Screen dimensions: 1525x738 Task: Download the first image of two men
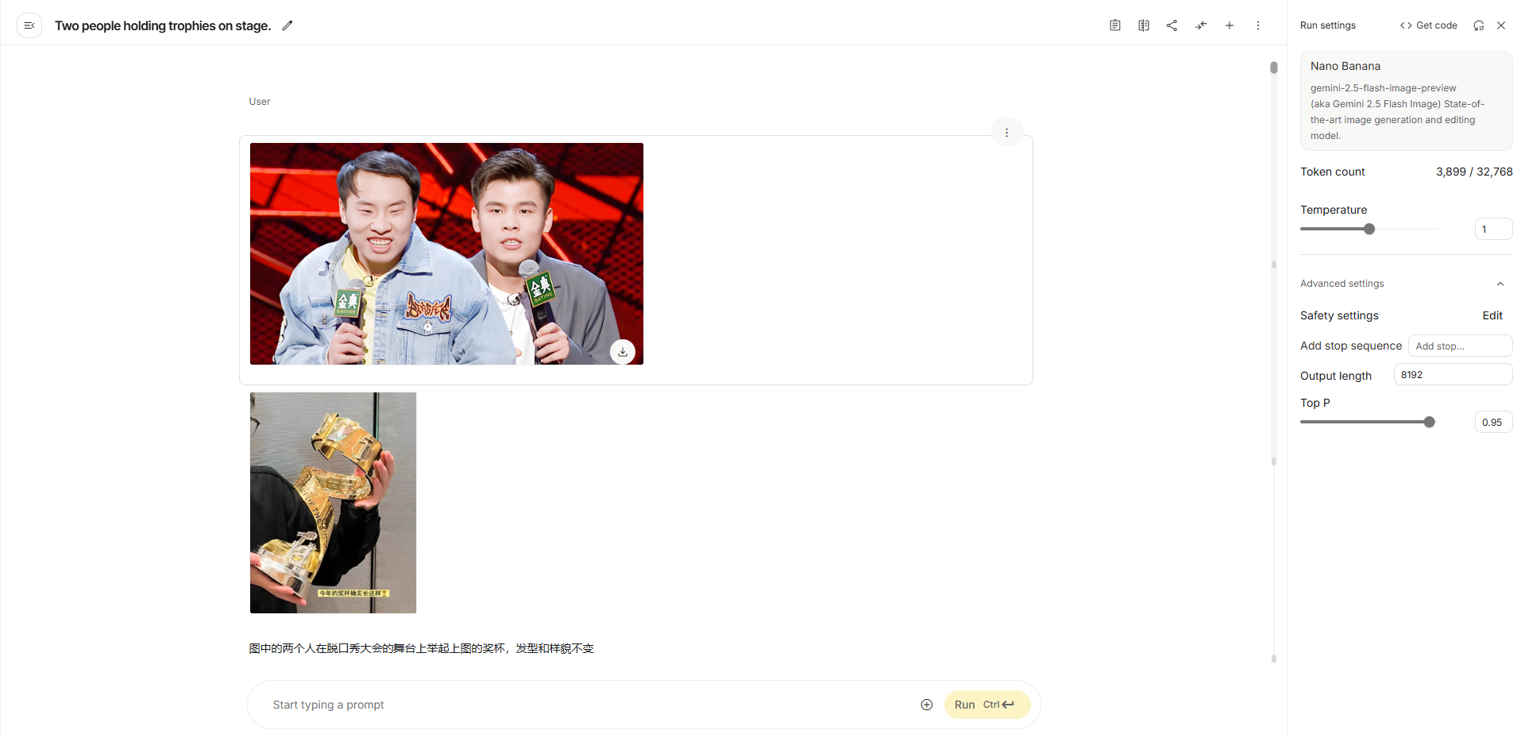pos(623,352)
